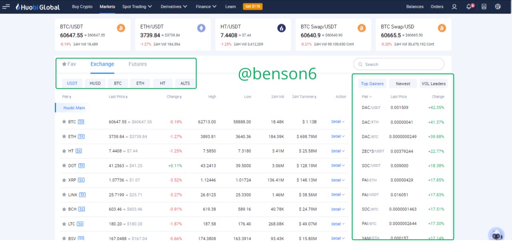The height and width of the screenshot is (242, 512).
Task: Open the Learn link
Action: (230, 7)
